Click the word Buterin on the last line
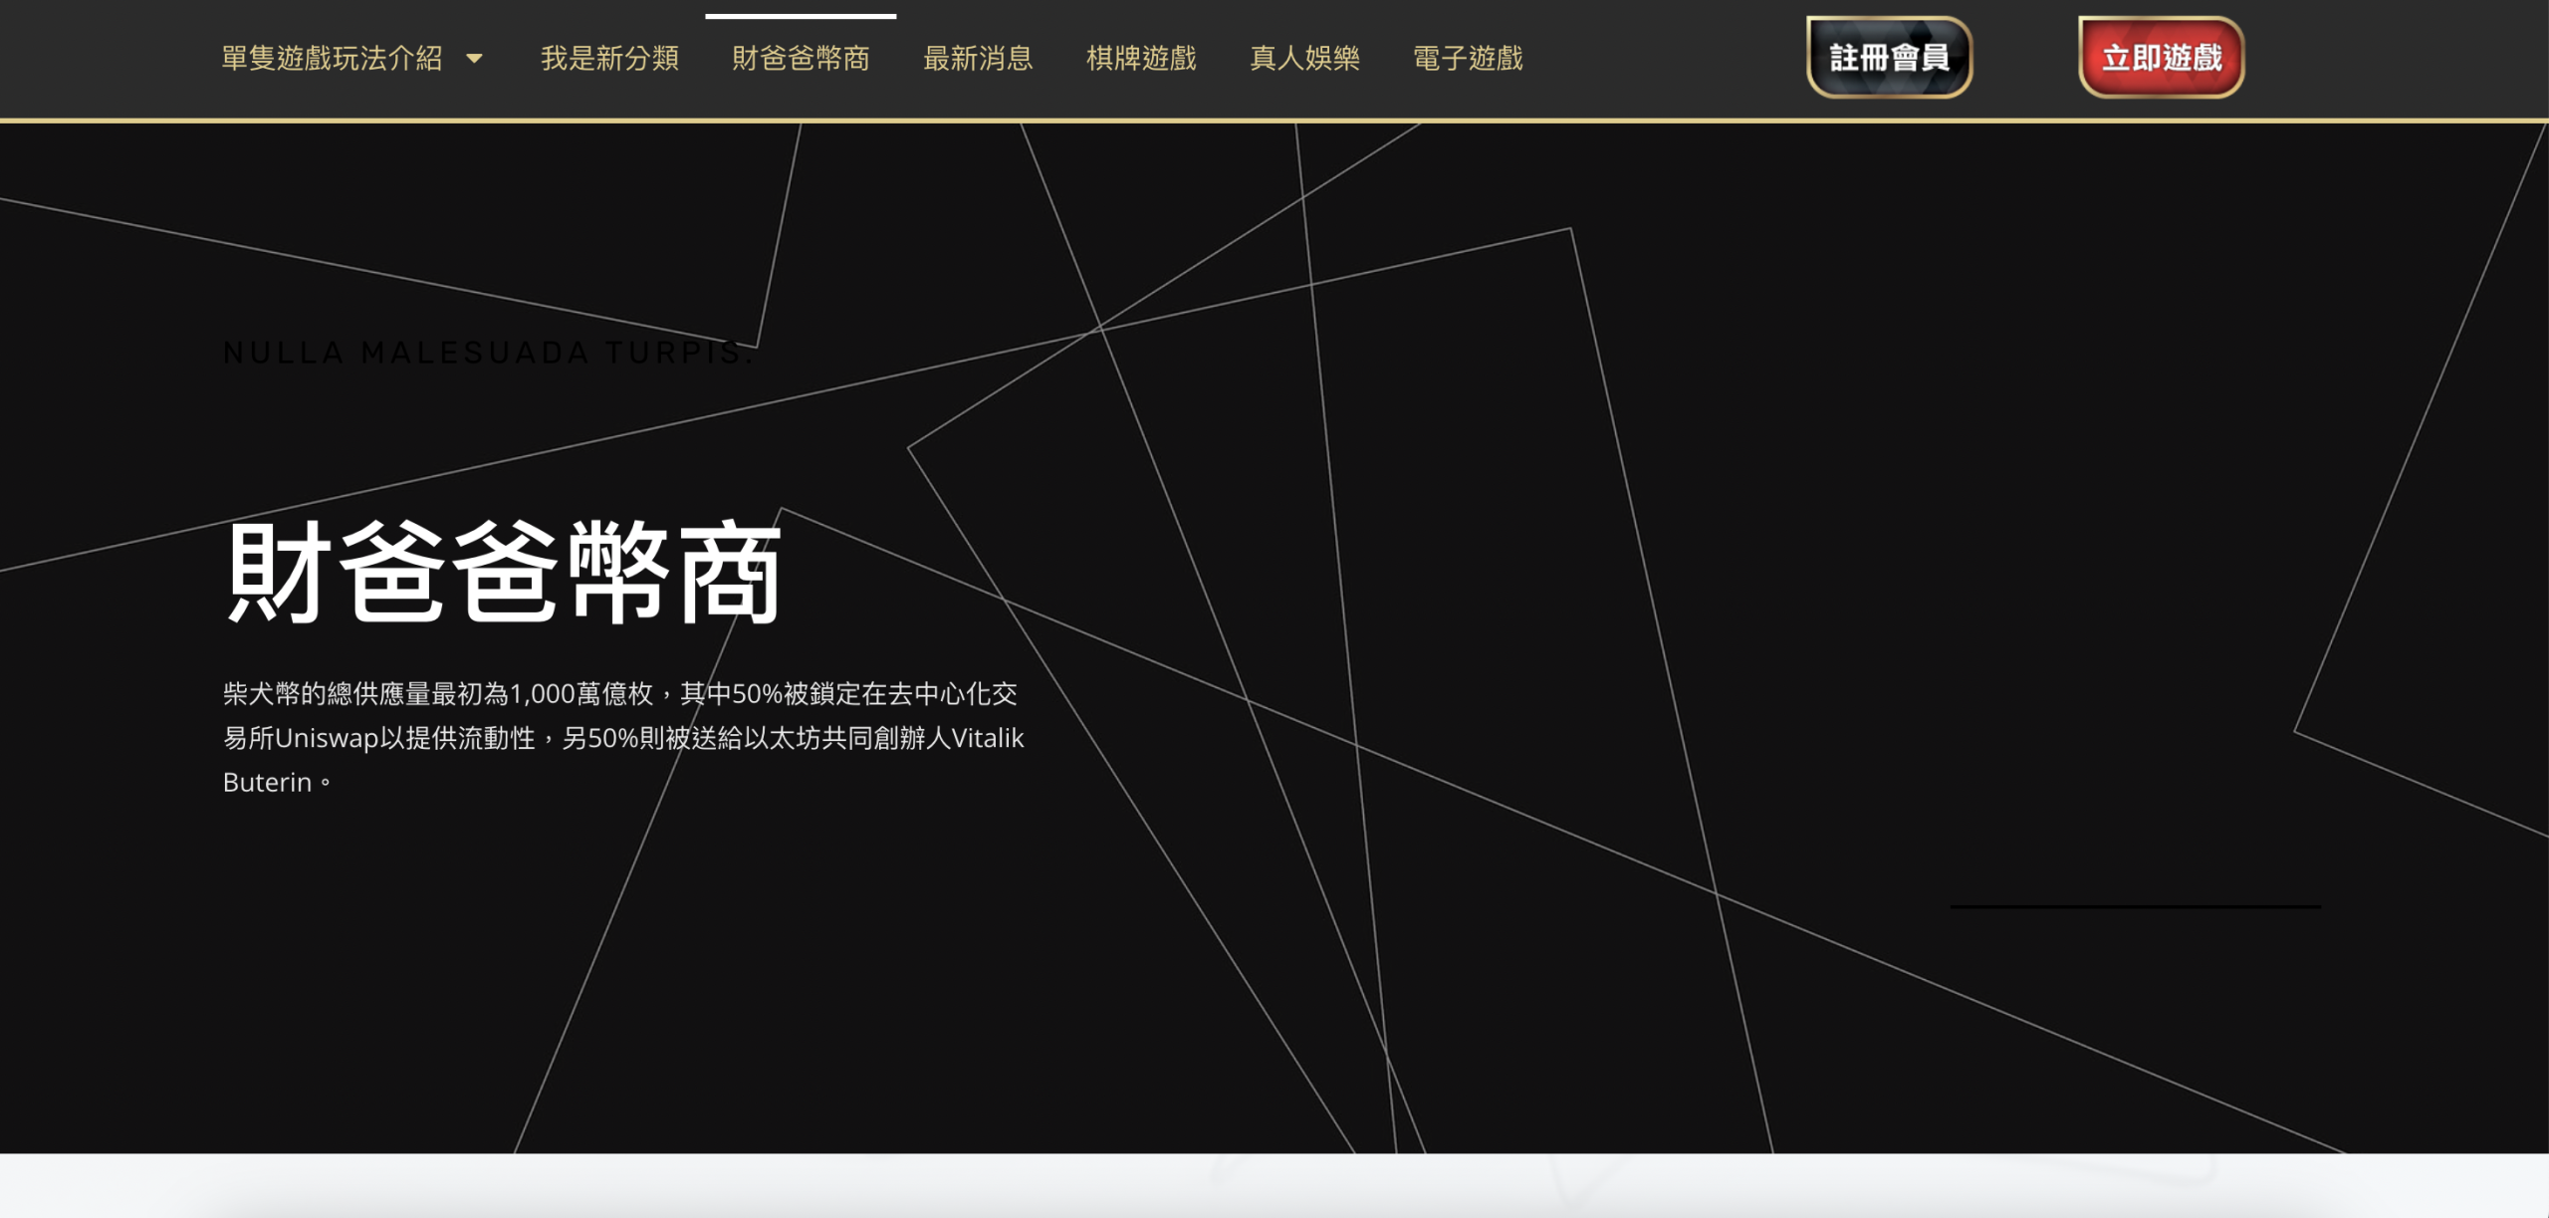 267,783
